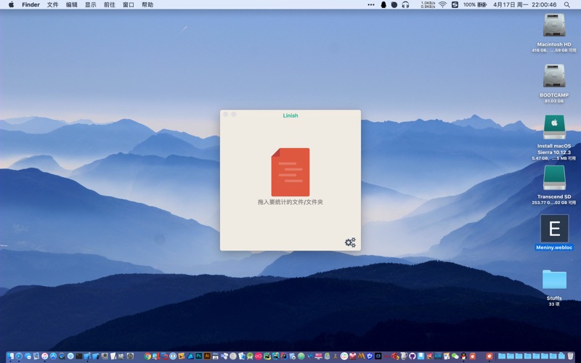
Task: Open Spotlight search in the menu bar
Action: (x=567, y=4)
